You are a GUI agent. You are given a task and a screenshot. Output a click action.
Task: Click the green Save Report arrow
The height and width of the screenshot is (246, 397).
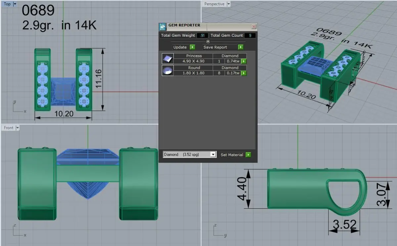[x=241, y=47]
